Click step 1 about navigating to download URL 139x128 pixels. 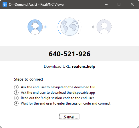(x=58, y=87)
